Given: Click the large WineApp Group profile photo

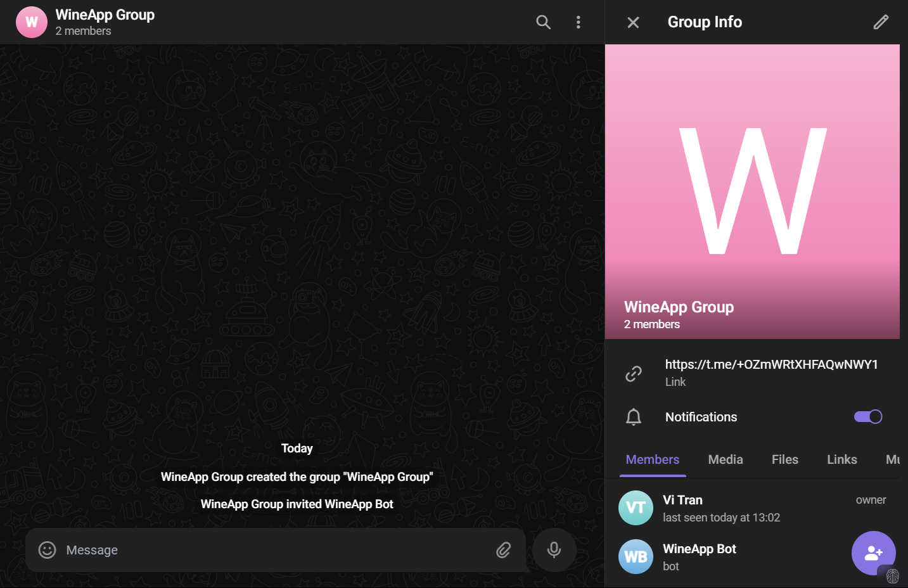Looking at the screenshot, I should 752,190.
